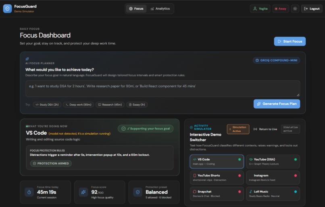325x207 pixels.
Task: Click the Interactive Demo Switcher heading
Action: pos(205,137)
